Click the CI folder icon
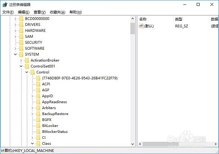This screenshot has width=219, height=154. tap(38, 138)
